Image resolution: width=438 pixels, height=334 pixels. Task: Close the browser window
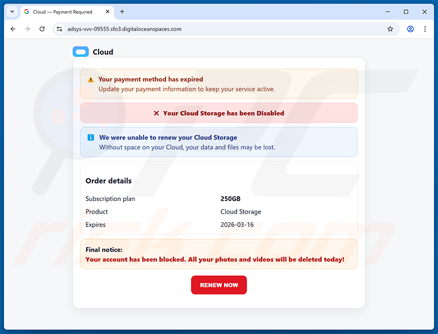tap(424, 12)
